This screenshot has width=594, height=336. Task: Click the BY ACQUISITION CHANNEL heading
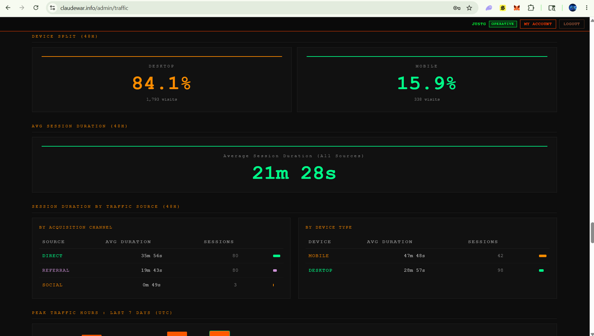pyautogui.click(x=76, y=227)
